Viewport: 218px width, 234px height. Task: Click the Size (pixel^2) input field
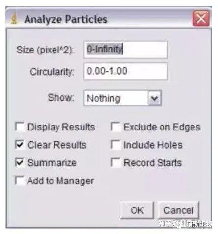point(126,50)
